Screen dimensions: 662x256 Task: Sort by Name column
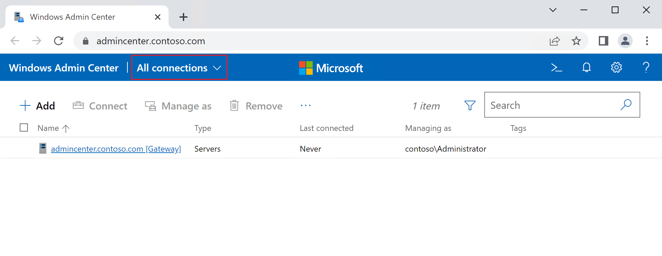[54, 128]
